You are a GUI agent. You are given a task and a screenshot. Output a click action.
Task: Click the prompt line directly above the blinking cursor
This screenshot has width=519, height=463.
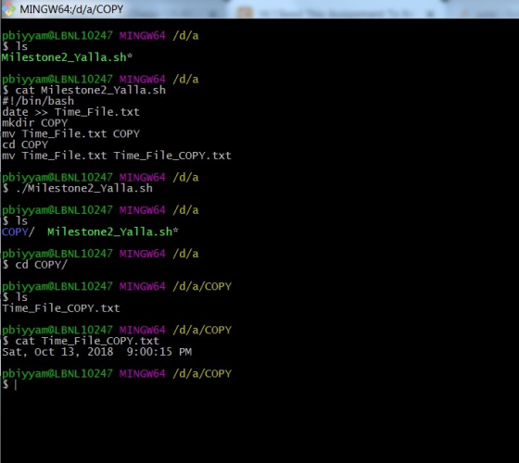[x=117, y=373]
